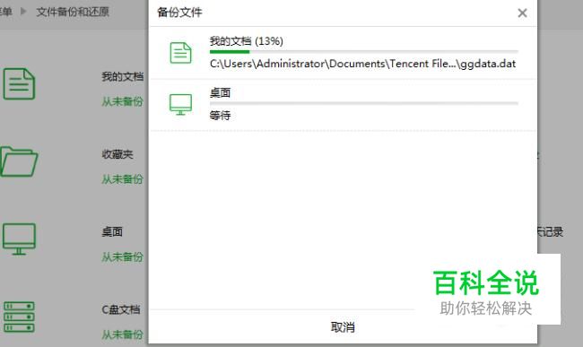Viewport: 583px width, 347px height.
Task: Click 从未备份 status under C盘文档
Action: tap(122, 334)
